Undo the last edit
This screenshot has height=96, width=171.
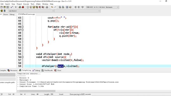point(52,7)
